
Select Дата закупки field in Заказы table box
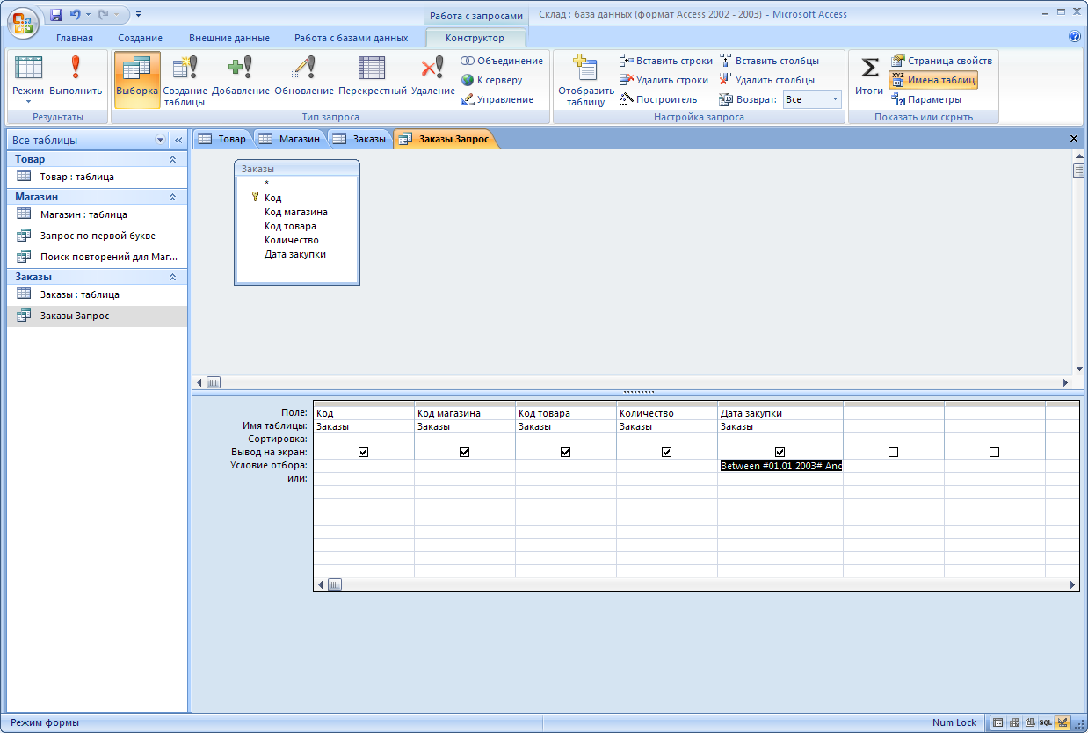pyautogui.click(x=294, y=254)
